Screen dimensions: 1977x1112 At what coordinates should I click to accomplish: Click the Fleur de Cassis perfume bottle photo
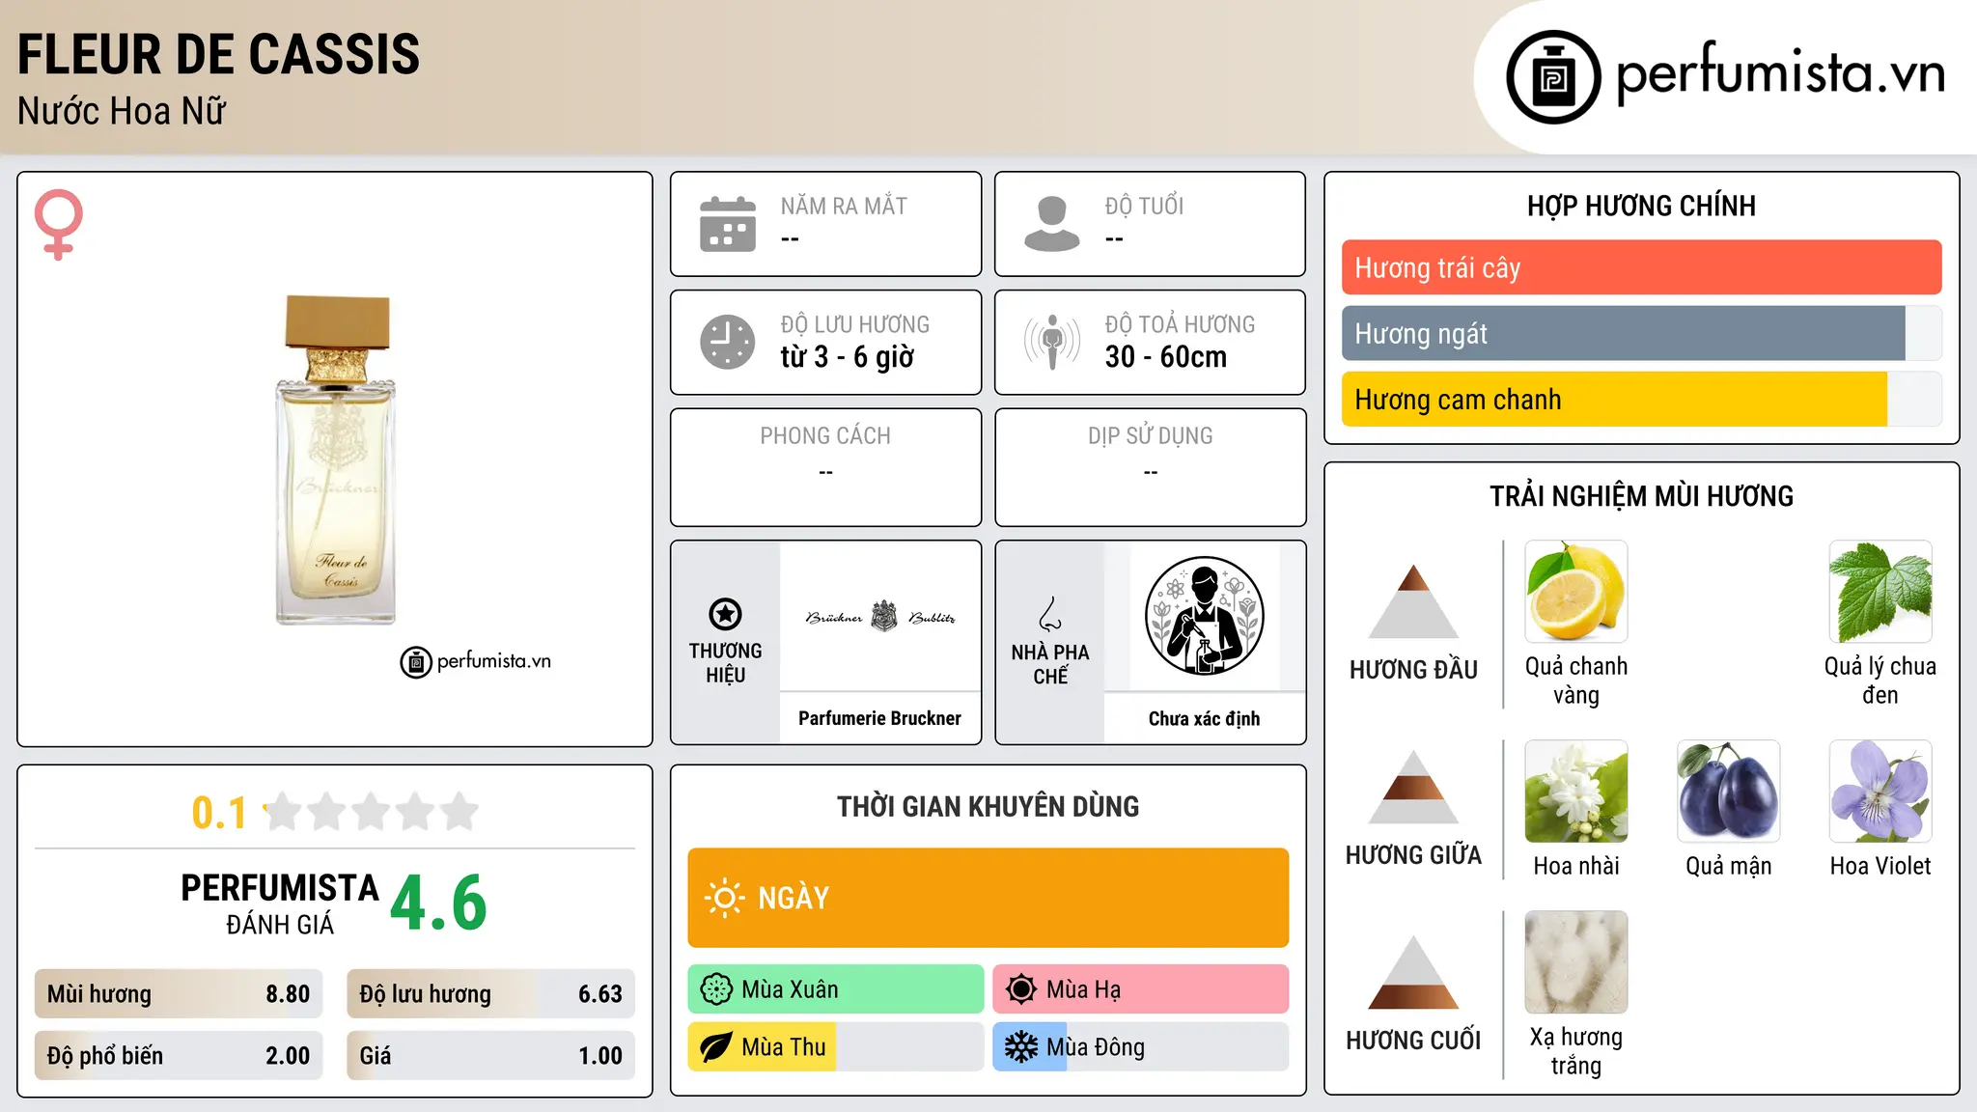[336, 459]
